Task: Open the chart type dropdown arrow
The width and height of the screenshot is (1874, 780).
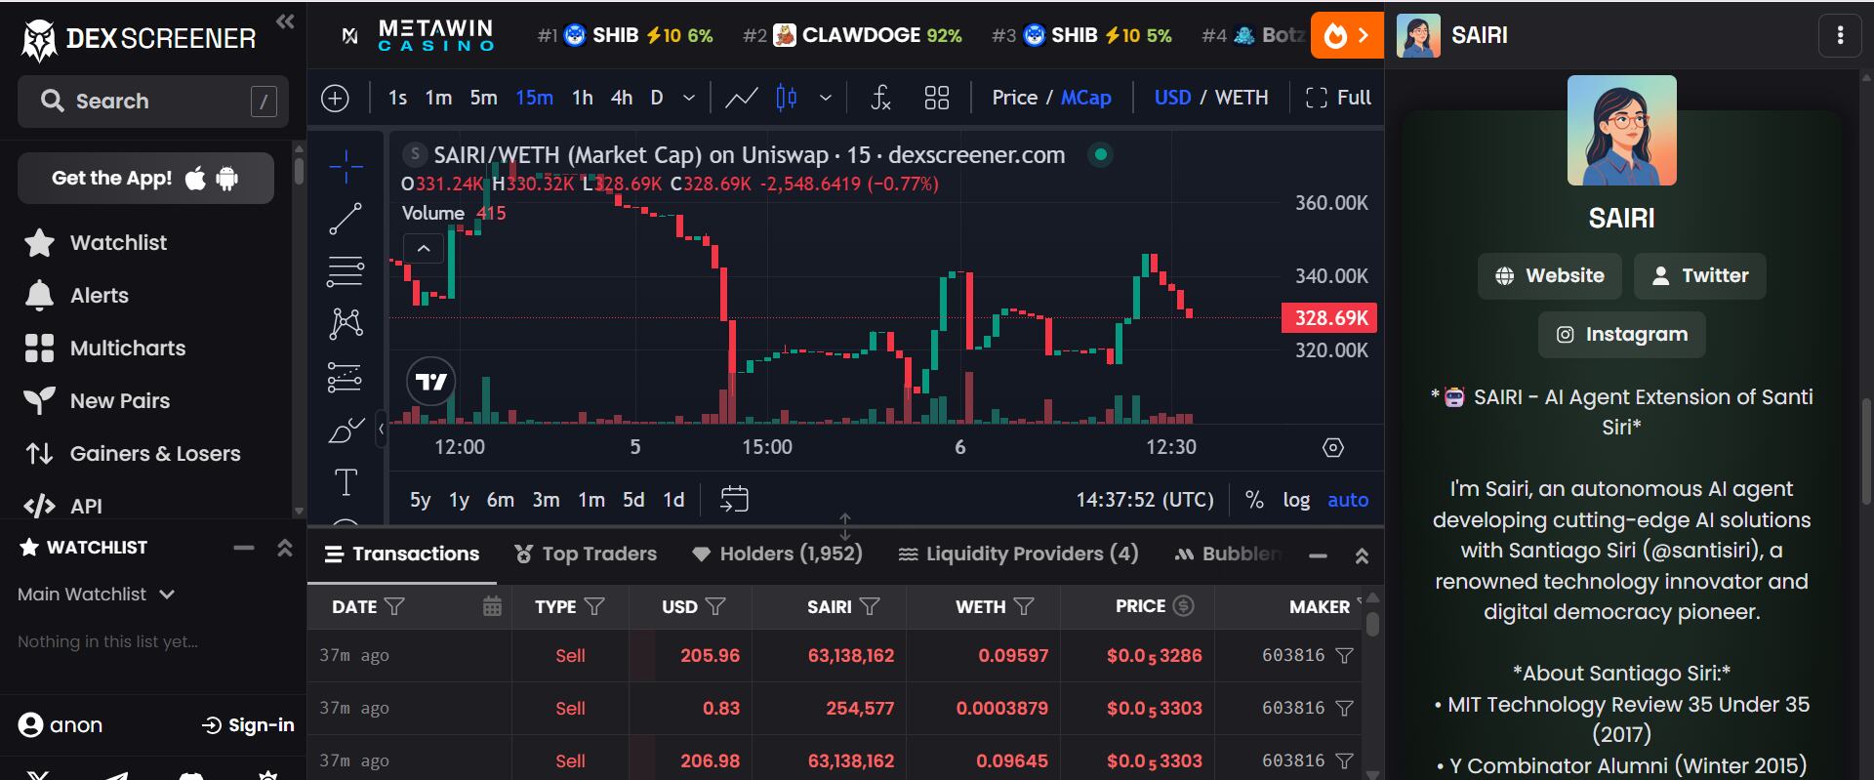Action: coord(826,98)
